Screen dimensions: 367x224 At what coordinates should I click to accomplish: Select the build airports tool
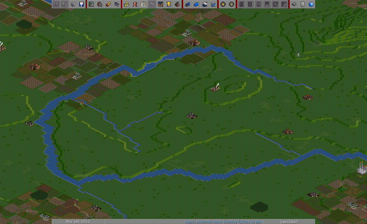click(275, 4)
